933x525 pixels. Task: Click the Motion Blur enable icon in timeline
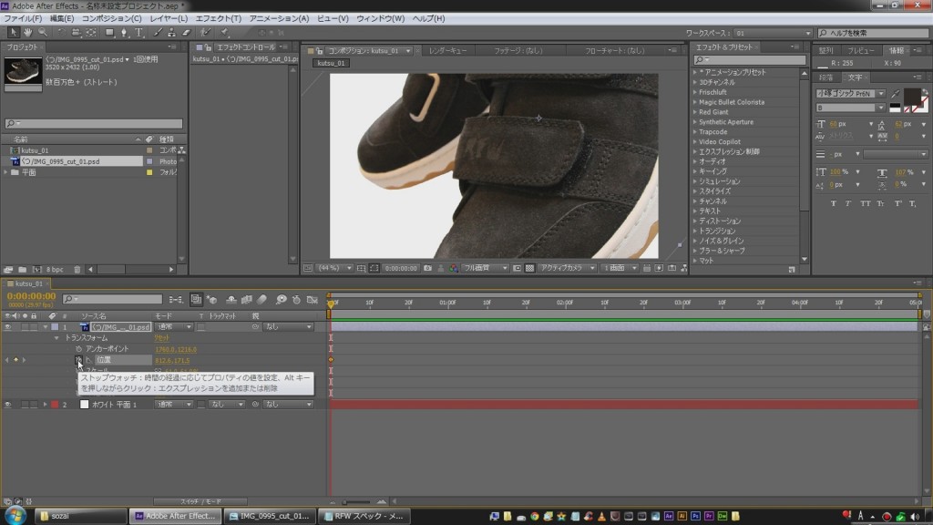[261, 299]
